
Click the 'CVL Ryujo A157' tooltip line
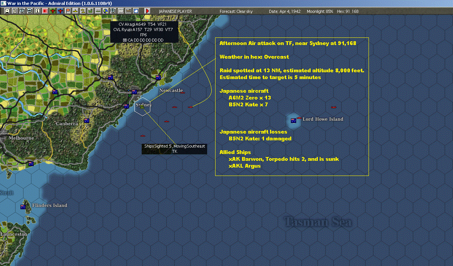pyautogui.click(x=143, y=30)
